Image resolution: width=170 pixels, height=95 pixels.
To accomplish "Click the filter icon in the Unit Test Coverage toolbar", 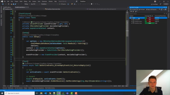I will [160, 9].
